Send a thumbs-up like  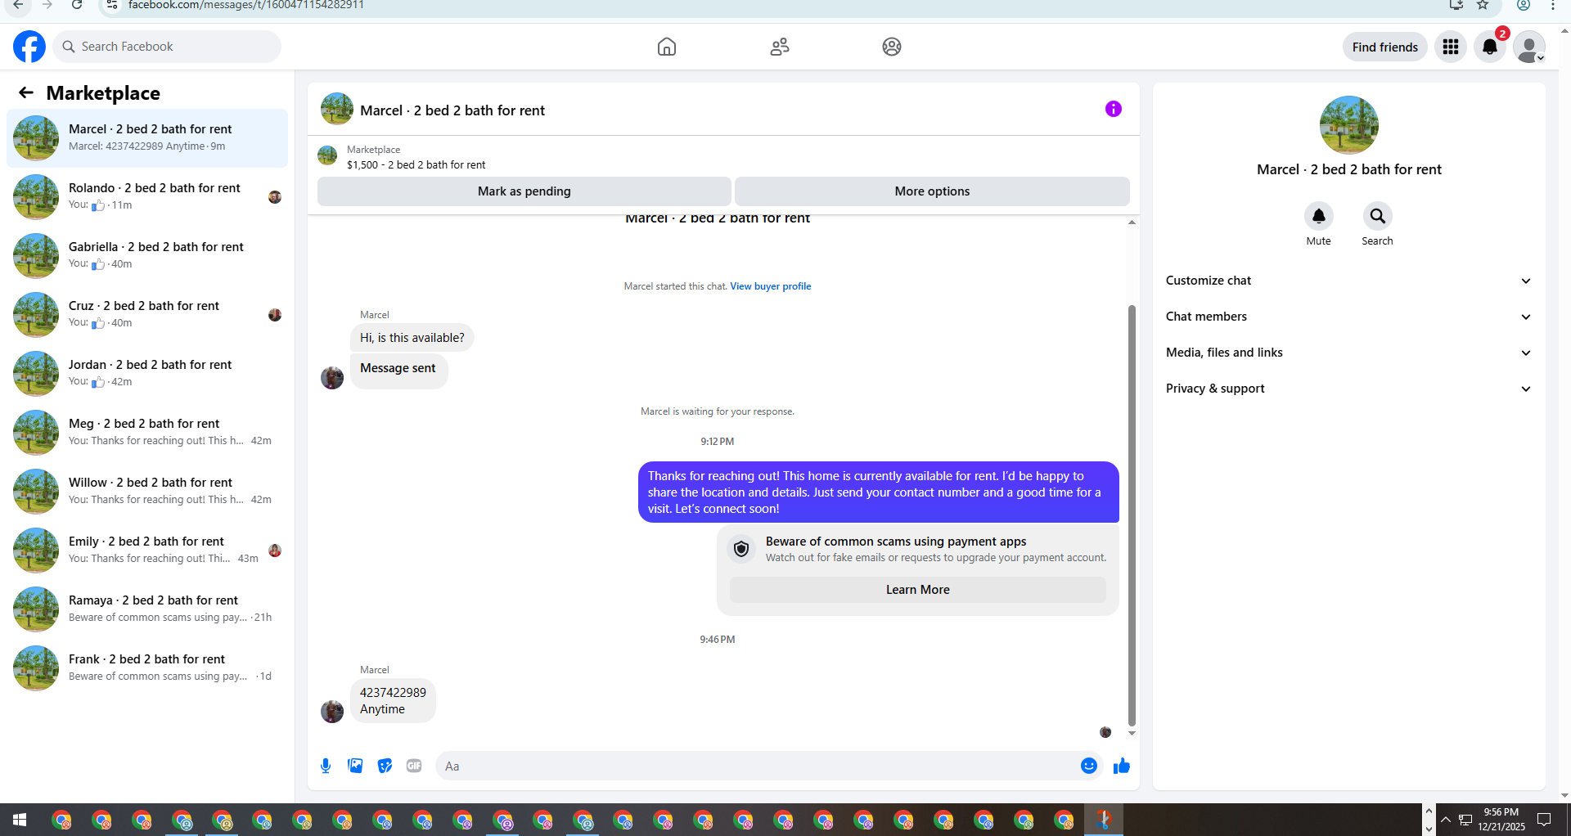point(1122,766)
